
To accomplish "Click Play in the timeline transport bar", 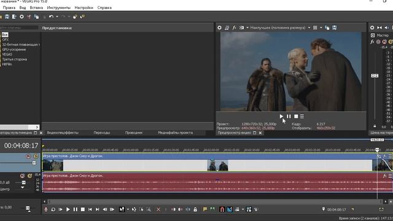I will click(68, 209).
